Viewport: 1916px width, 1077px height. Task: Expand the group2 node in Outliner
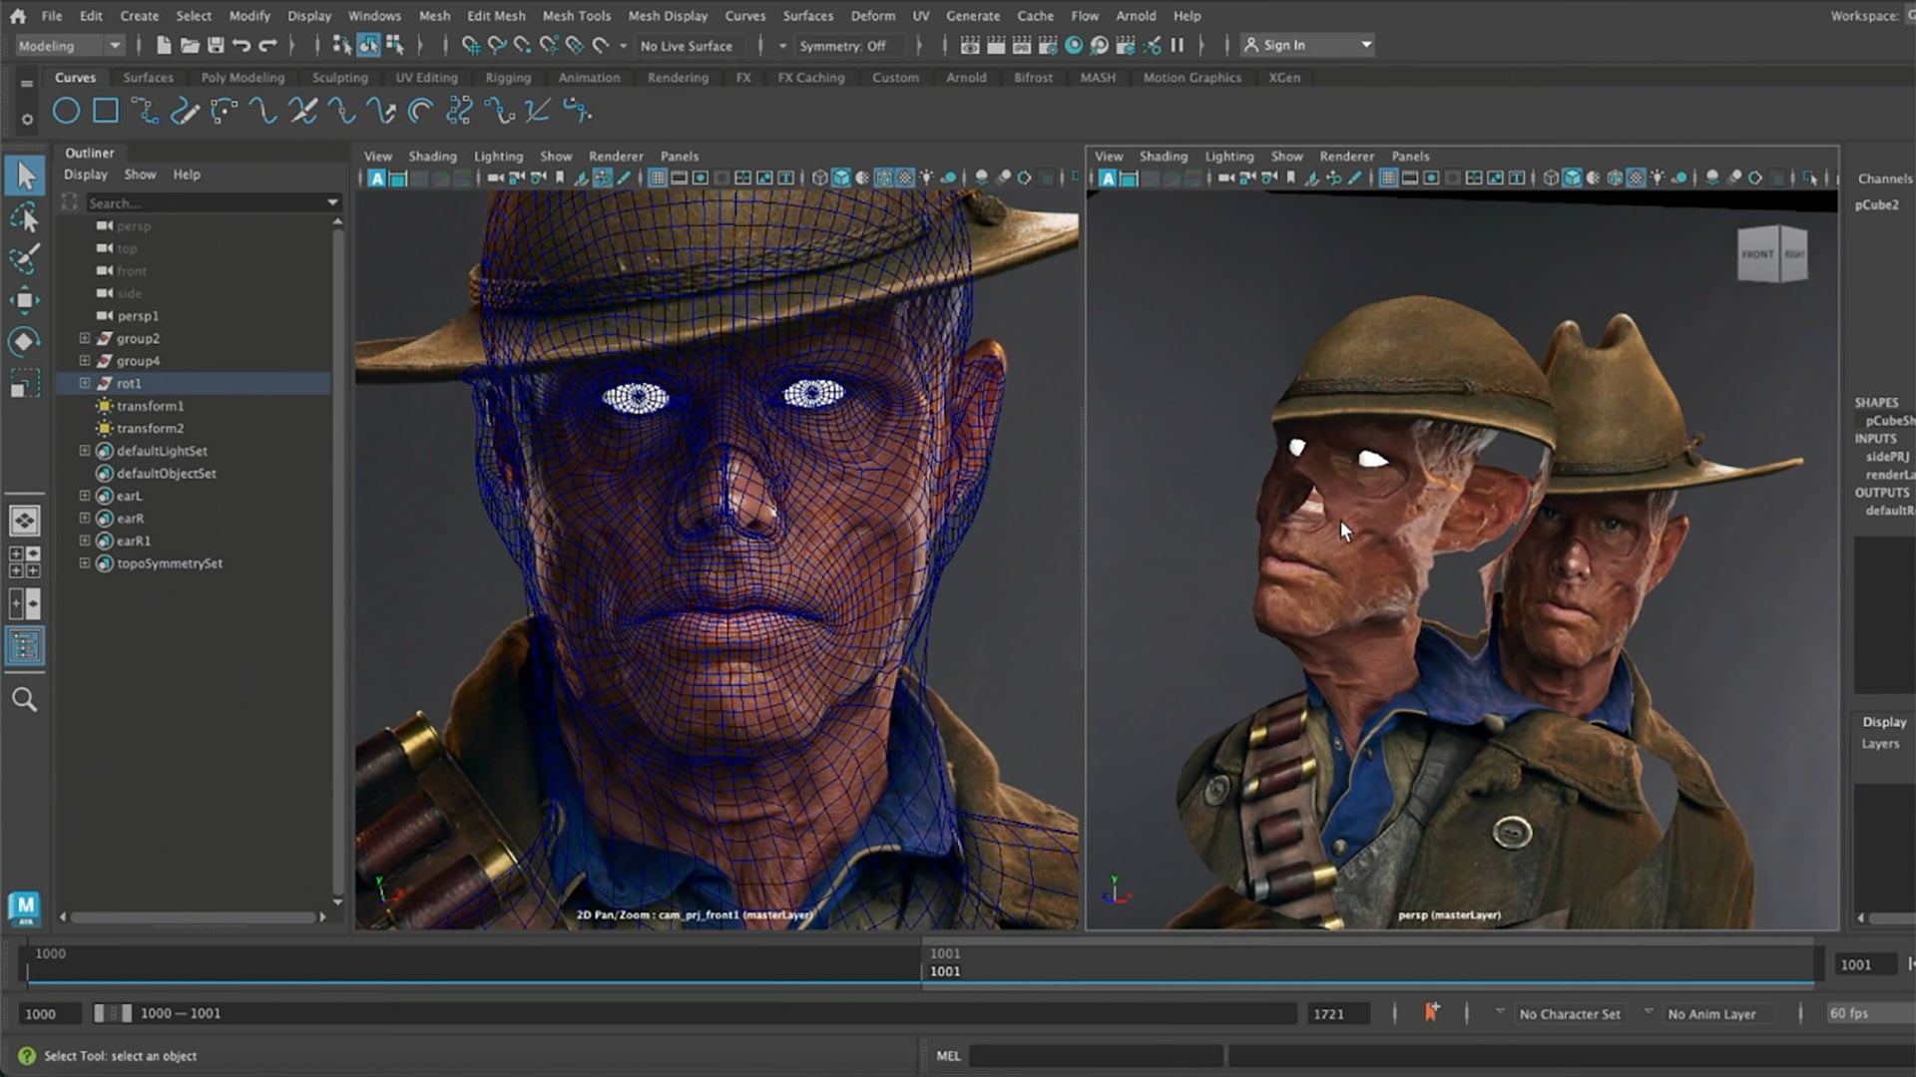click(x=85, y=339)
